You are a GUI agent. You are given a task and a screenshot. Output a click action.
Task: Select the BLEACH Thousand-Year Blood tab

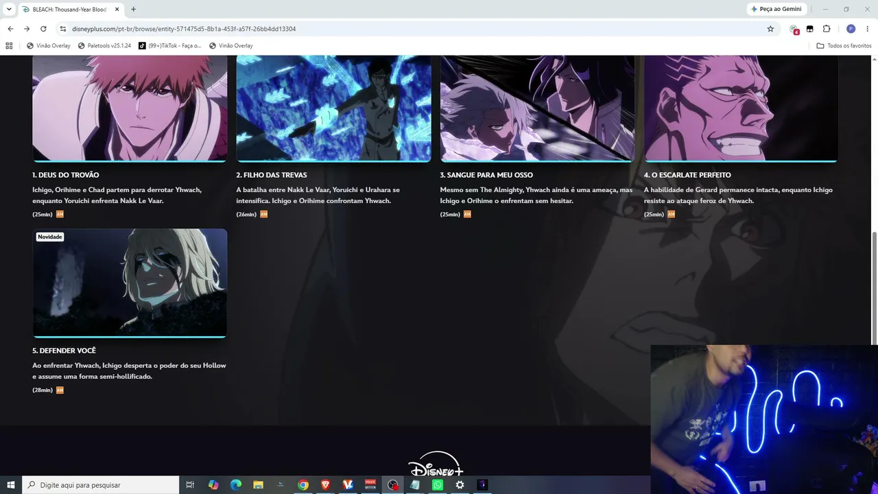(69, 10)
